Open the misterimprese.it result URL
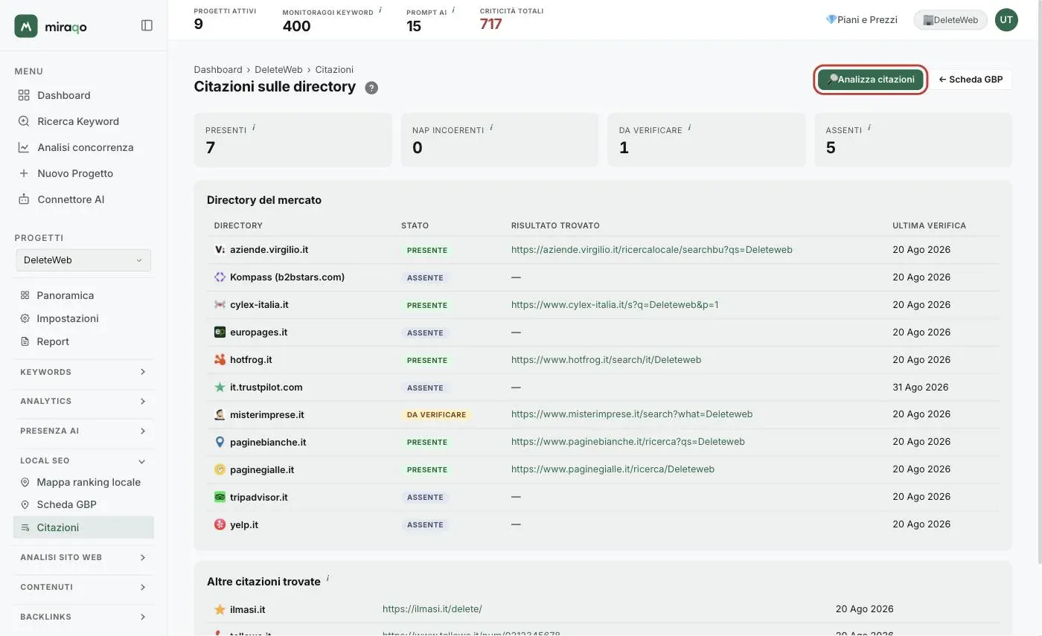 click(632, 414)
